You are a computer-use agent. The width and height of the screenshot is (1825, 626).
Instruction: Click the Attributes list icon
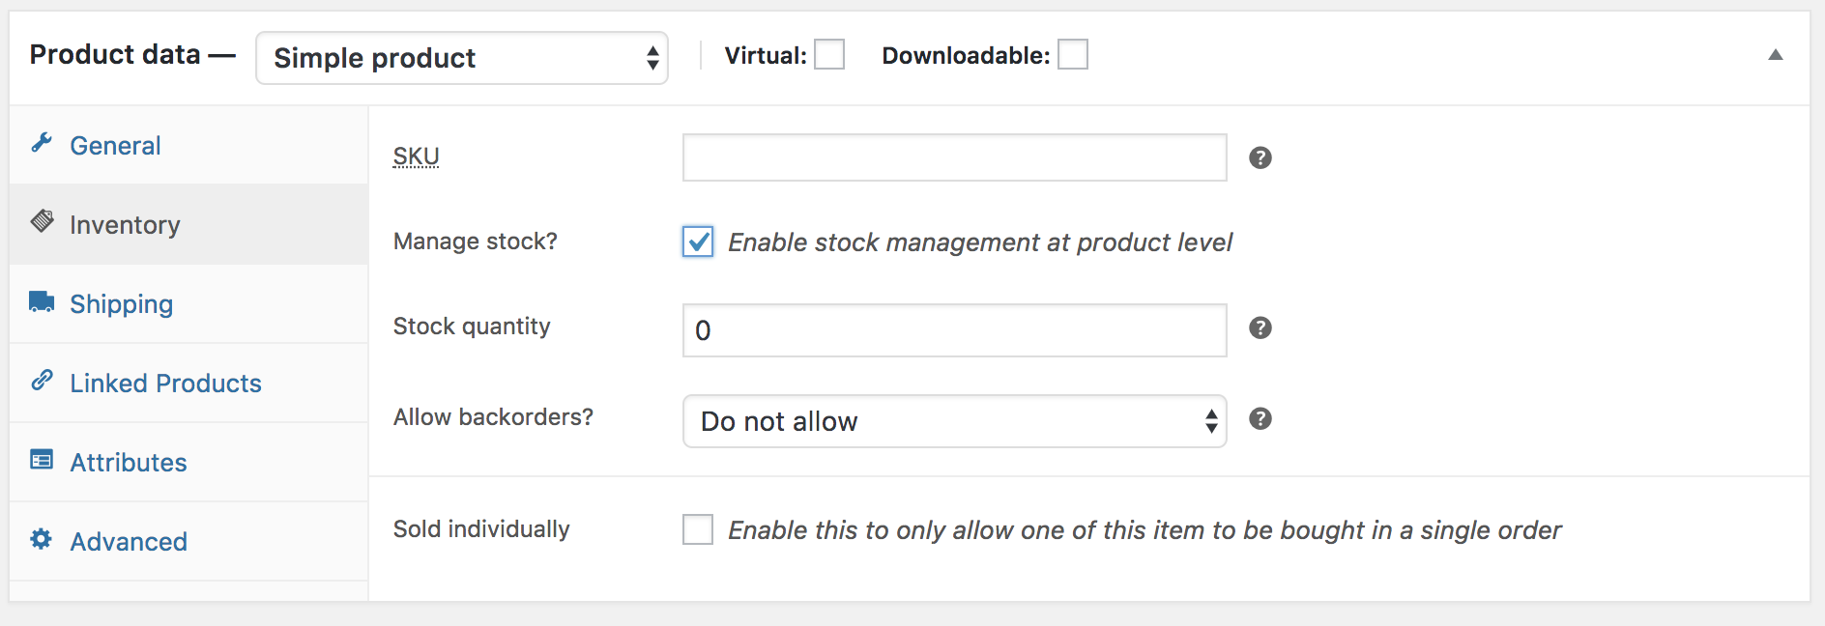pos(42,459)
